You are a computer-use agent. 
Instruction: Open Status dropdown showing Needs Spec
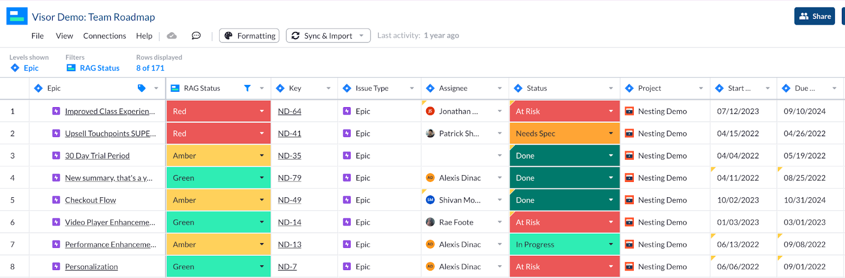coord(611,133)
